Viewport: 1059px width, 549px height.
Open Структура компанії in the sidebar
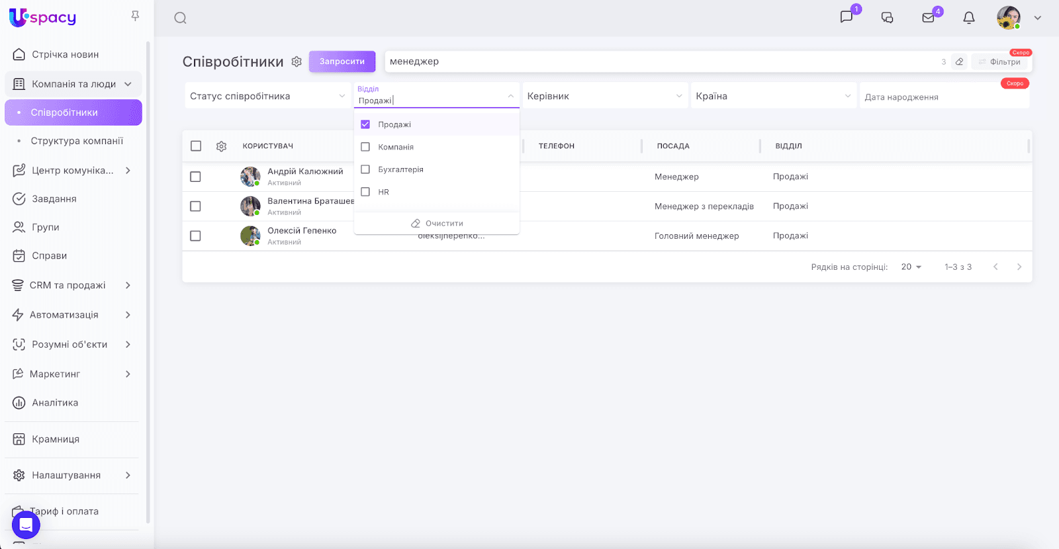pos(77,141)
